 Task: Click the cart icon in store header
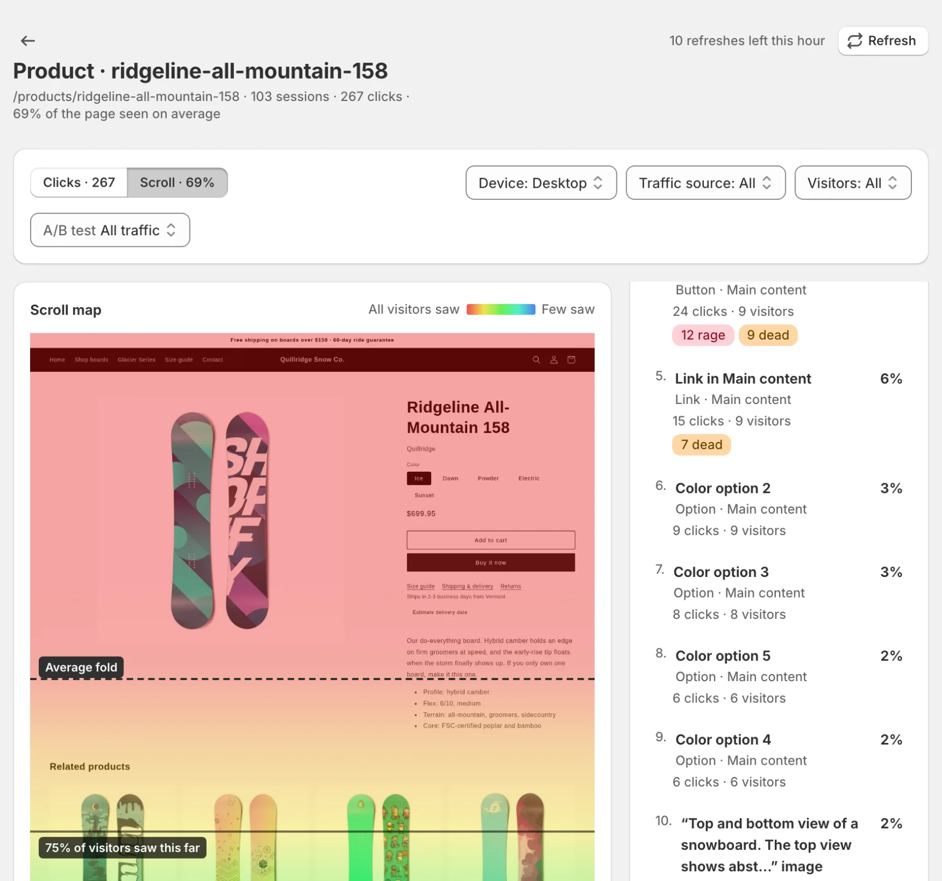pyautogui.click(x=571, y=360)
